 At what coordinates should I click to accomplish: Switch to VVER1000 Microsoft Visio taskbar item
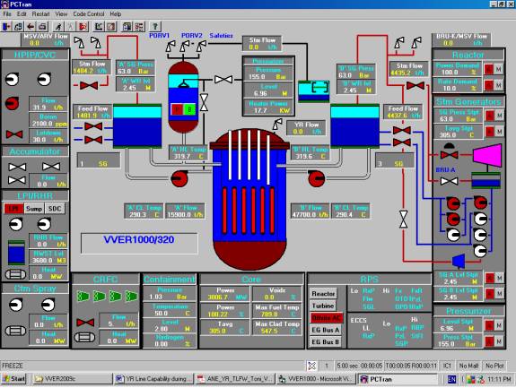tap(316, 379)
